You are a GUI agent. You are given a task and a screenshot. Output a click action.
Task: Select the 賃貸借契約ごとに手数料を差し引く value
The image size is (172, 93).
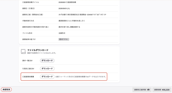point(72,21)
